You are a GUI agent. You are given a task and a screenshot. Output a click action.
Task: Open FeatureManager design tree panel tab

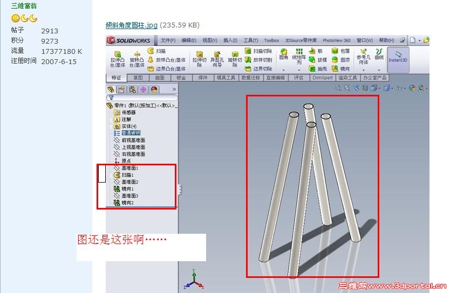(x=111, y=89)
